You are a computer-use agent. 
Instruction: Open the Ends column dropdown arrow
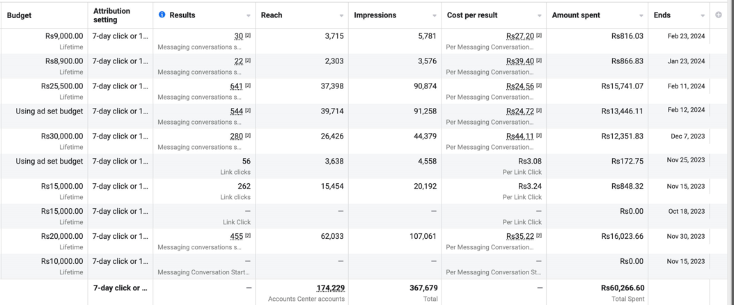click(703, 15)
